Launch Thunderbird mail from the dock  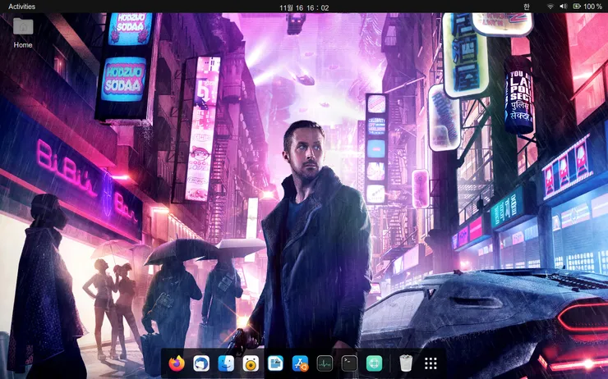201,363
